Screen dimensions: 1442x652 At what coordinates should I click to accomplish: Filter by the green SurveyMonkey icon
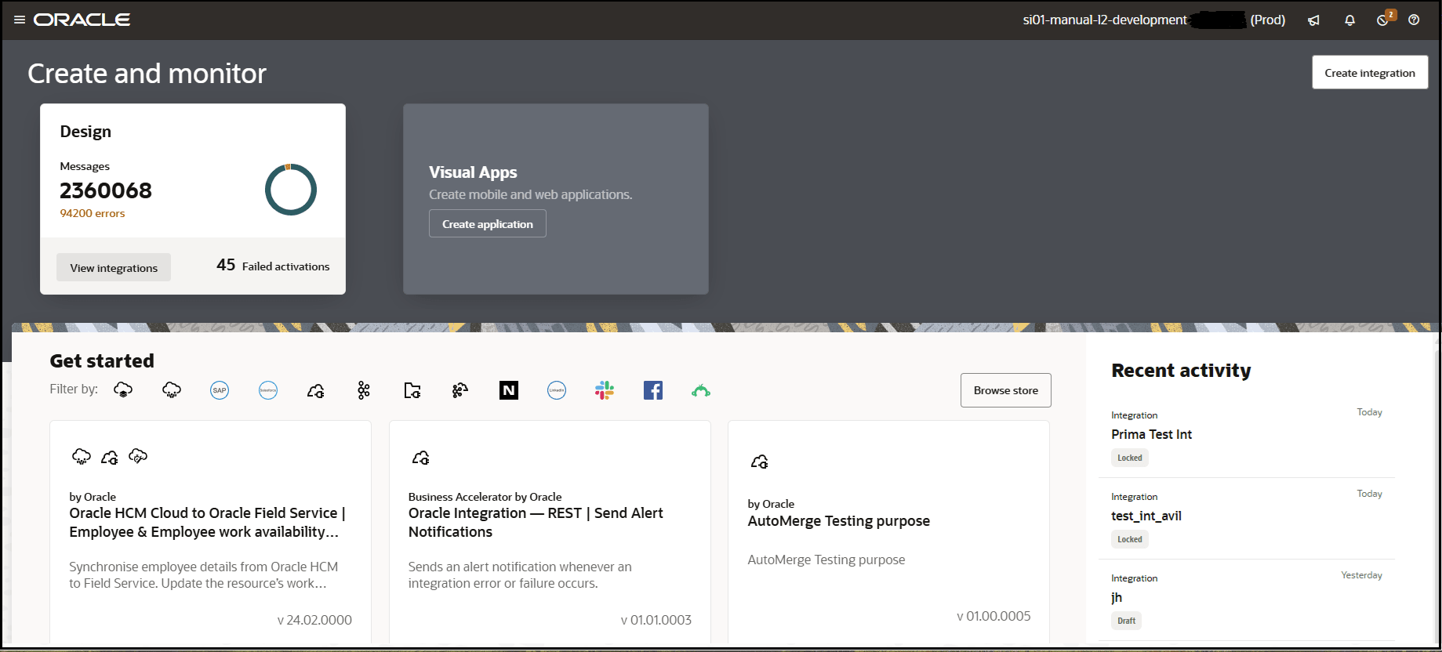pyautogui.click(x=701, y=390)
